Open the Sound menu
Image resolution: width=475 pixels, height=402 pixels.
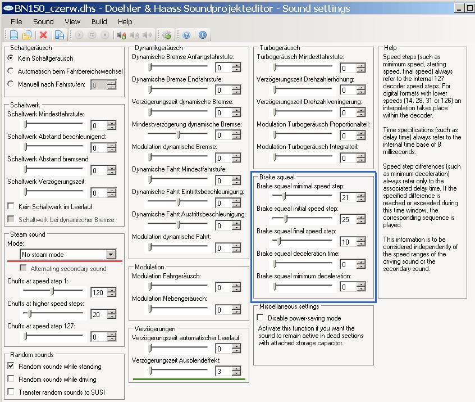coord(43,22)
